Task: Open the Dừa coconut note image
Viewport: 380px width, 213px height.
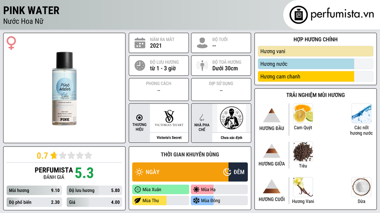Action: (361, 187)
